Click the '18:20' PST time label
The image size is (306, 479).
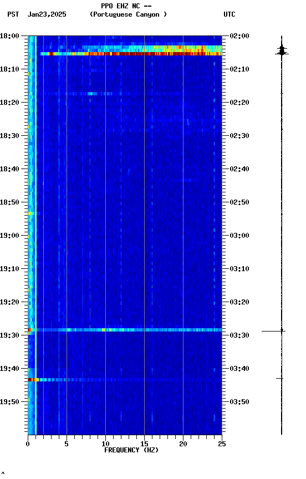(x=9, y=103)
